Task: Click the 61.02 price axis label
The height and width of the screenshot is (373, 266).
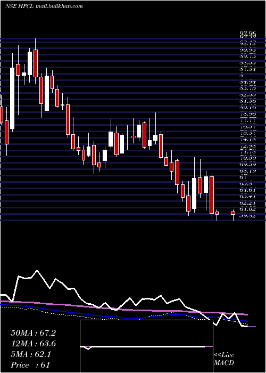Action: [x=248, y=209]
